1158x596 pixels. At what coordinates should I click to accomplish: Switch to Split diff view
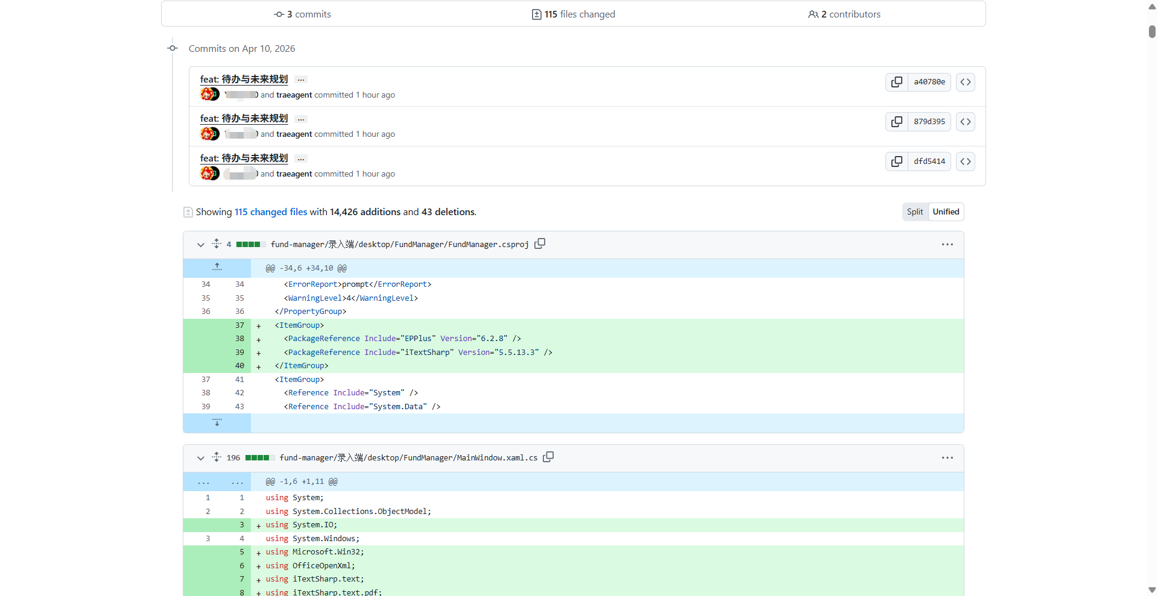point(915,212)
